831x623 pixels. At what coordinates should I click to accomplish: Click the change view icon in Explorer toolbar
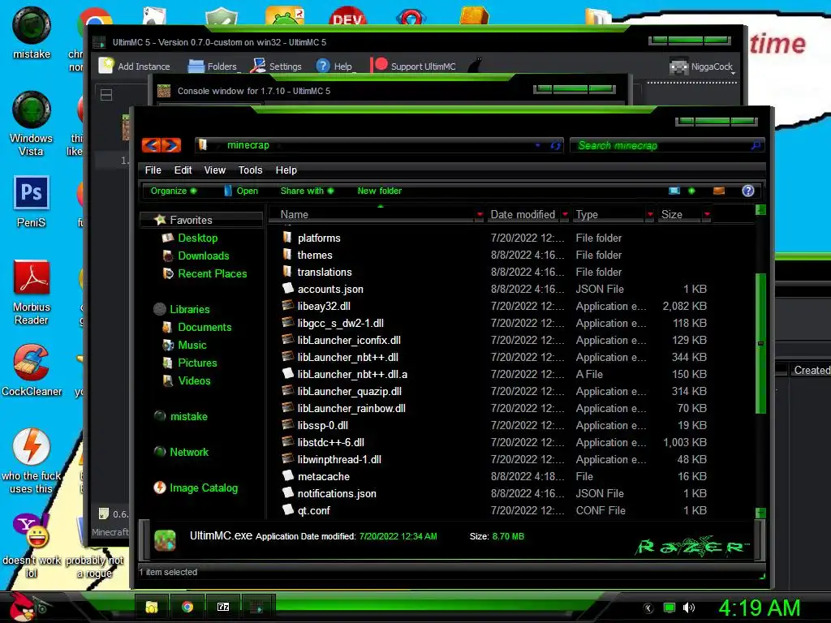coord(674,191)
